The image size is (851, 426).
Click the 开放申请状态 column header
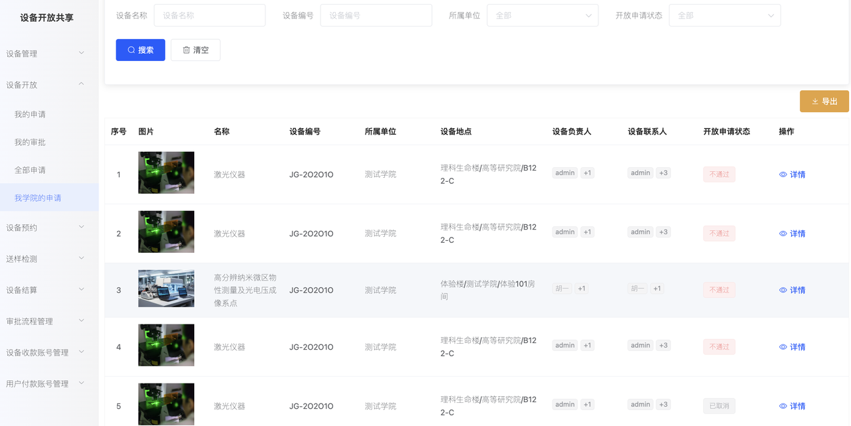tap(727, 131)
